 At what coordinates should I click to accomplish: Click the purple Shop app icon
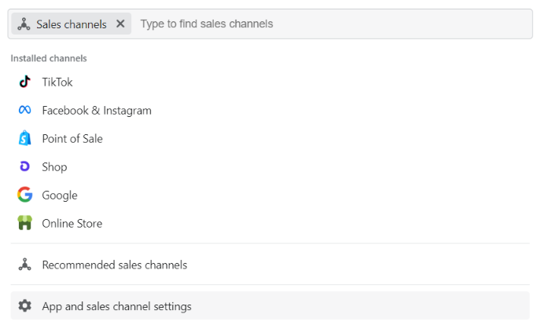click(x=25, y=167)
